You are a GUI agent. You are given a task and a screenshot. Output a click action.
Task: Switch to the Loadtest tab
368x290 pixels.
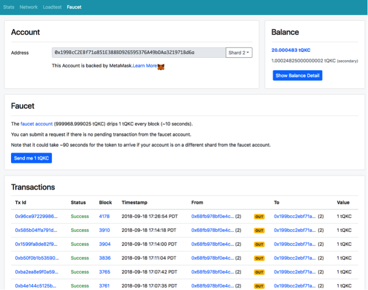(52, 7)
